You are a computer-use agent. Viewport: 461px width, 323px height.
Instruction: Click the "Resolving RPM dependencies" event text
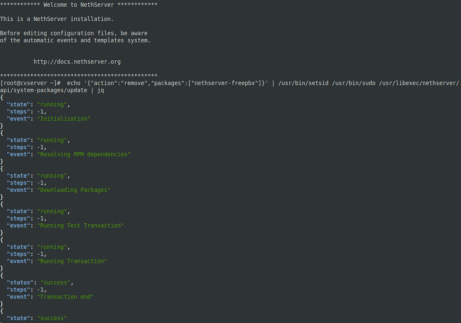coord(84,154)
